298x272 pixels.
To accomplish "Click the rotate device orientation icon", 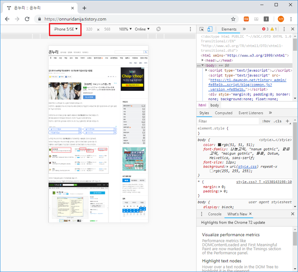I will click(x=158, y=29).
